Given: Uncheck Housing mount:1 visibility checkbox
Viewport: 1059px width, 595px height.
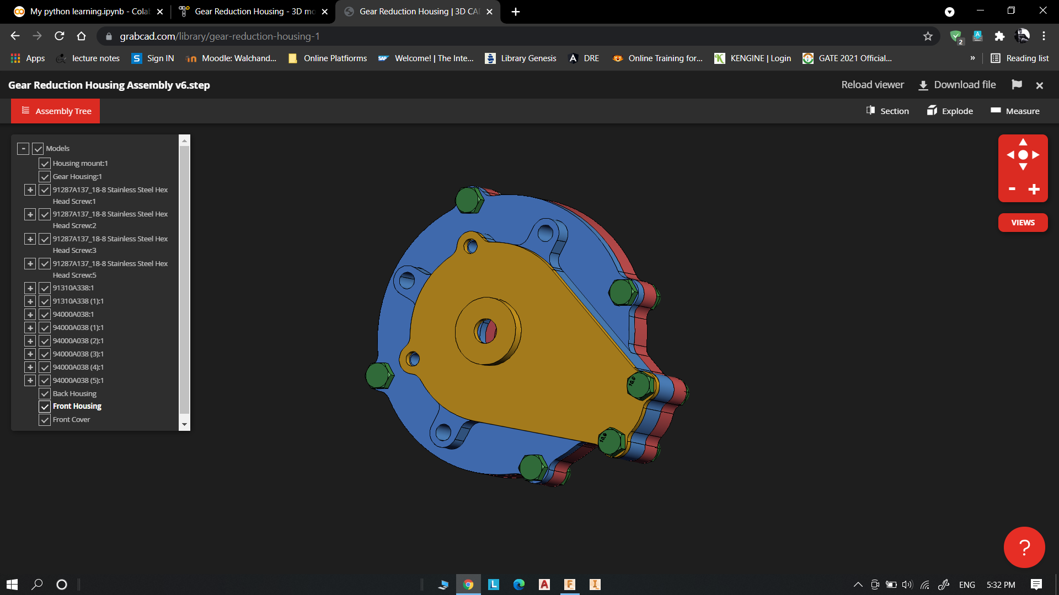Looking at the screenshot, I should (45, 164).
